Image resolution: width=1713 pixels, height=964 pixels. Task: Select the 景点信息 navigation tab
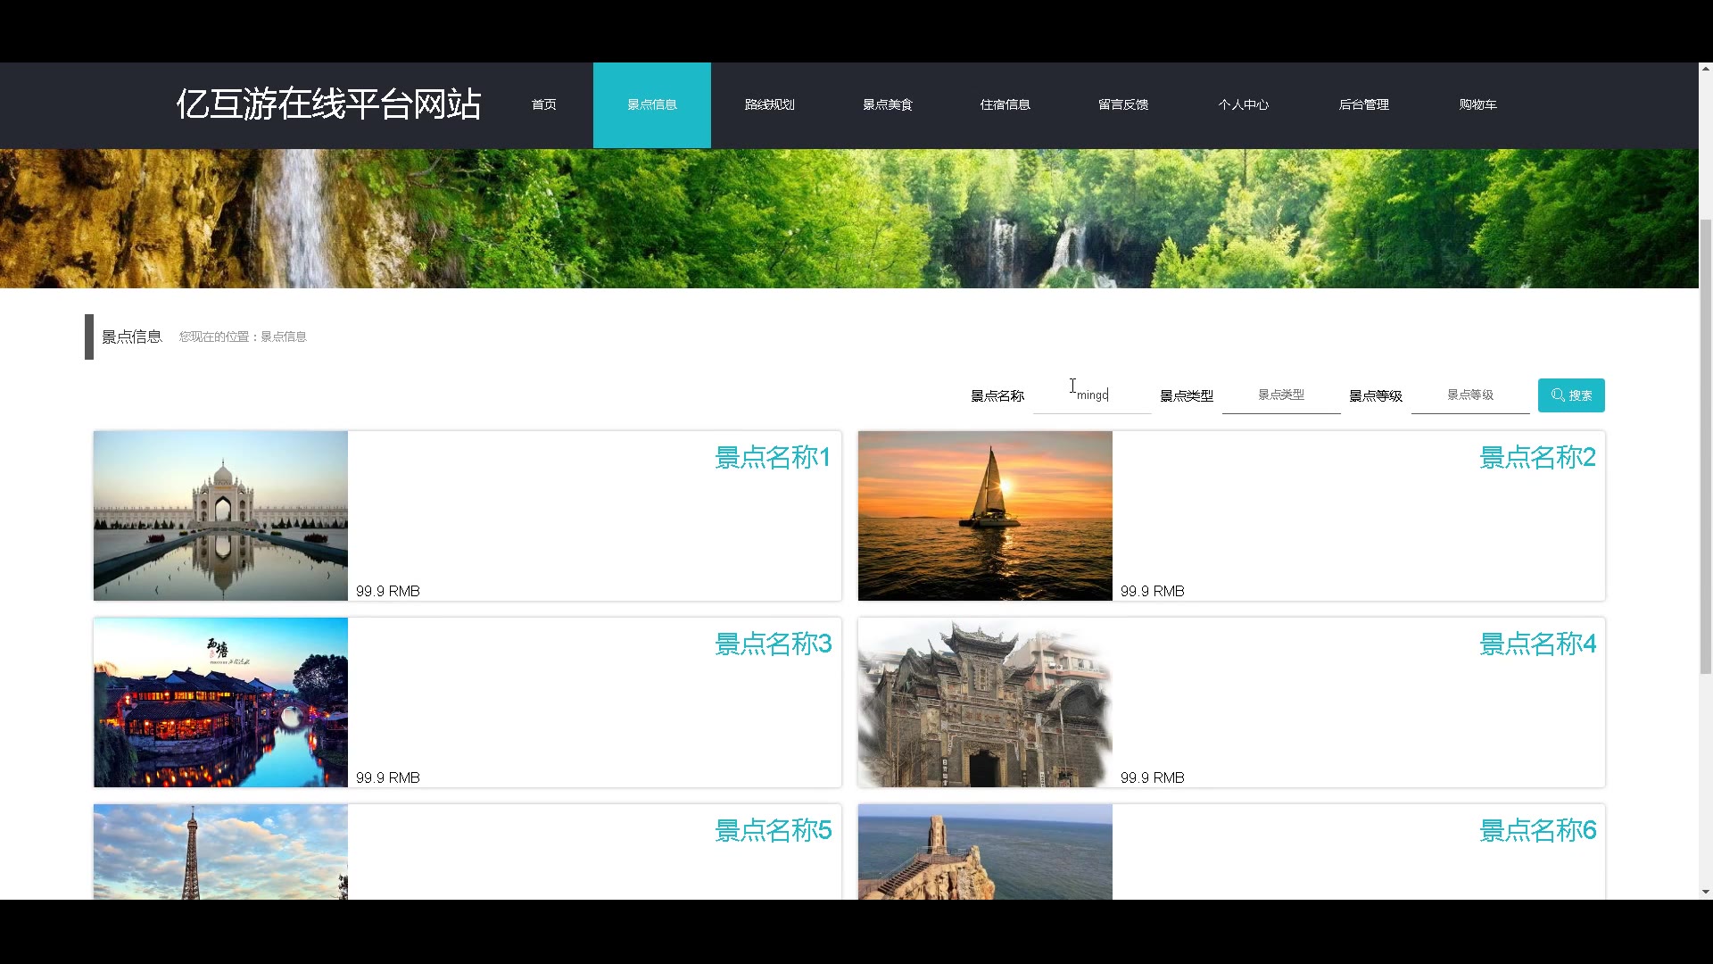[x=651, y=104]
